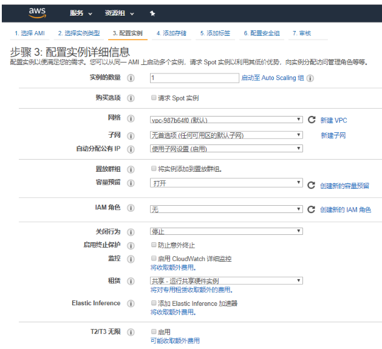Click 创建新的 IAM 角色 link

coord(346,209)
